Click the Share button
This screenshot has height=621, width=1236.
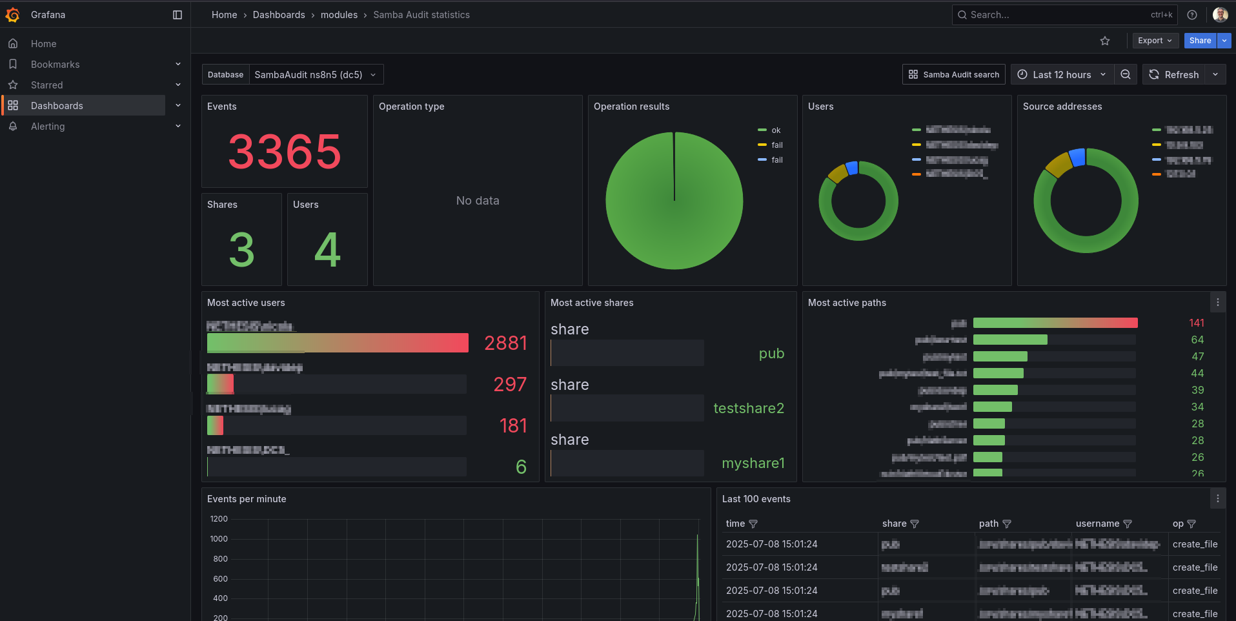[x=1201, y=41]
